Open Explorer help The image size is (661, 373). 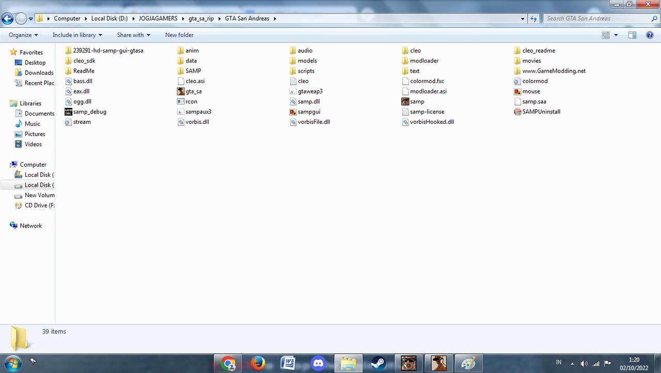tap(650, 35)
